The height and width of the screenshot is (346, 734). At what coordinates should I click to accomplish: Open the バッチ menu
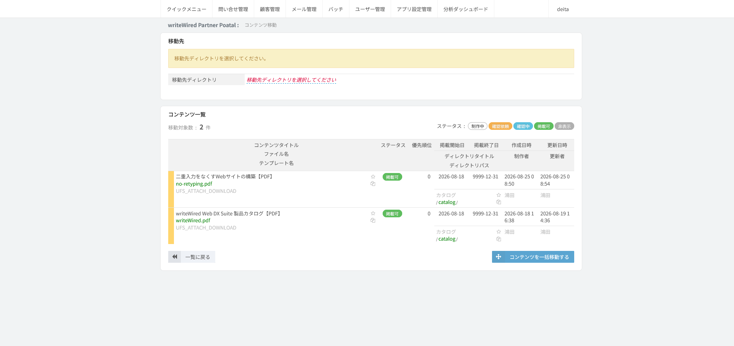(336, 9)
